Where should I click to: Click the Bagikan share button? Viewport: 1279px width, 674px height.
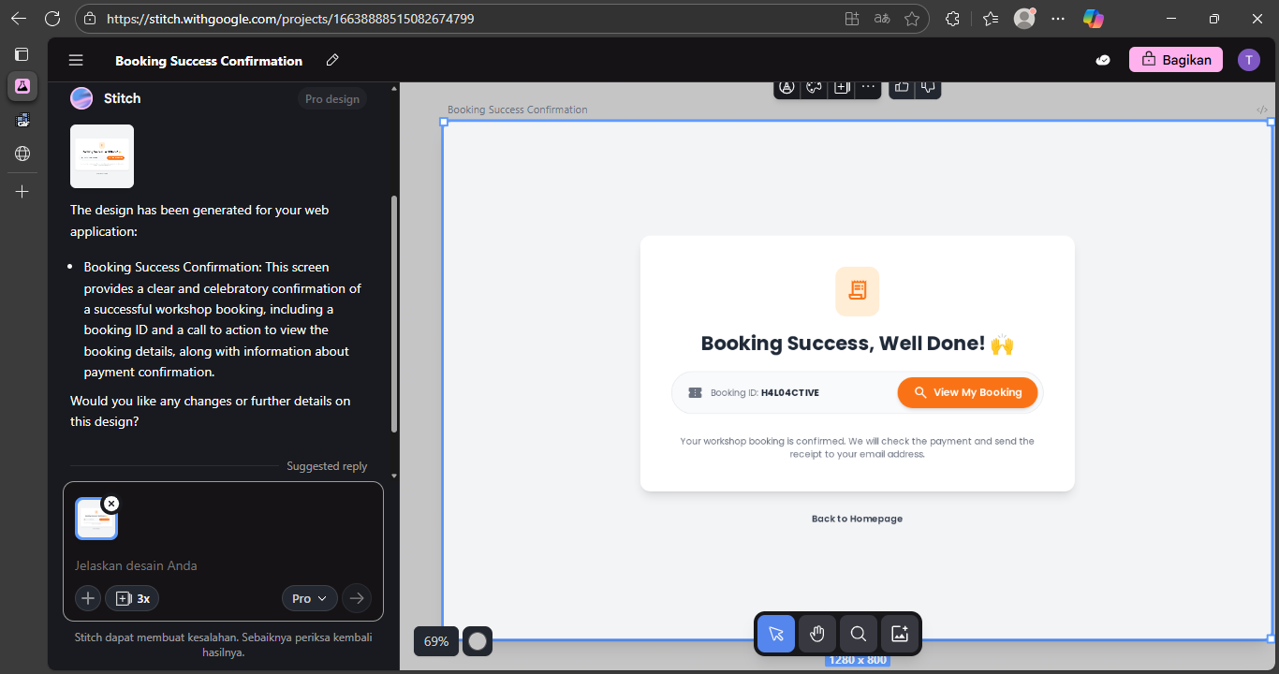[x=1175, y=58]
